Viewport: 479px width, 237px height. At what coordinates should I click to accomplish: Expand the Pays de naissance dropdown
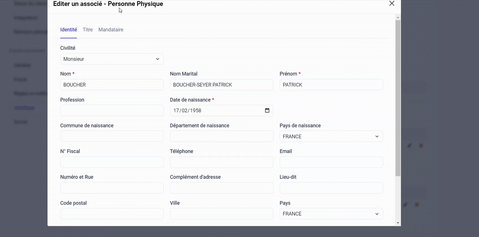coord(331,137)
